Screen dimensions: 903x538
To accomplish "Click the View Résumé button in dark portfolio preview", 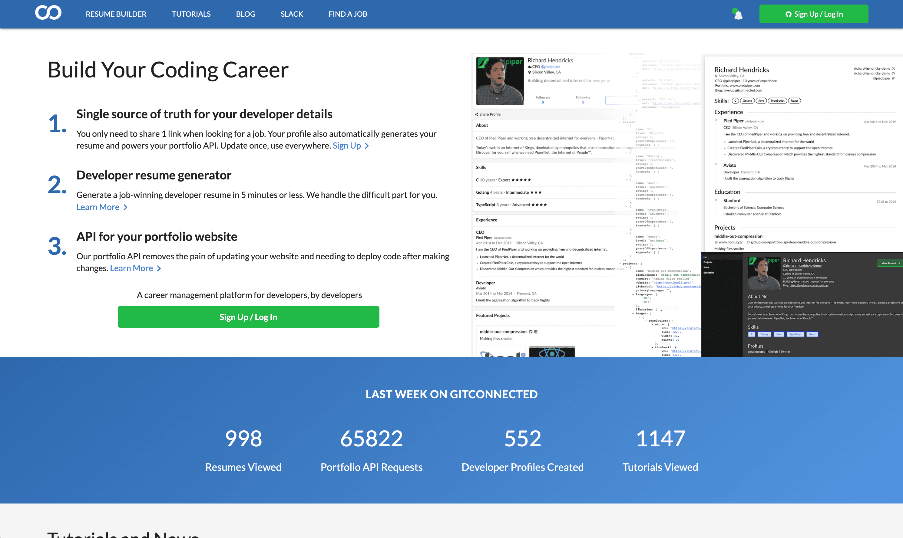I will (x=889, y=263).
